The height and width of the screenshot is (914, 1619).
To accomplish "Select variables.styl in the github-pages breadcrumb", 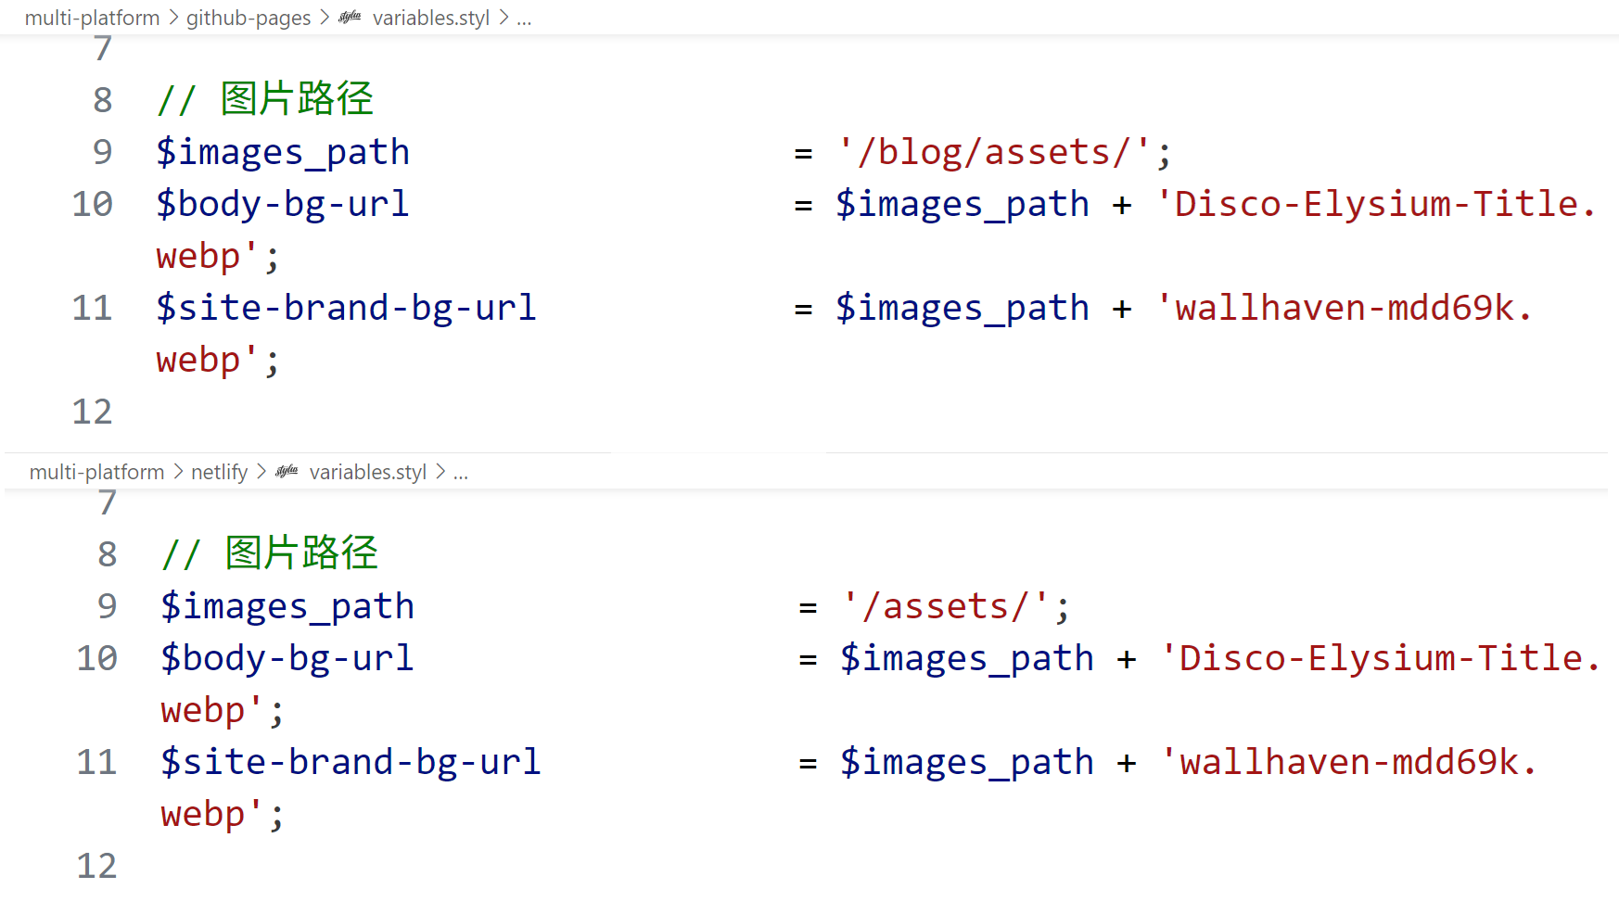I will click(x=430, y=18).
